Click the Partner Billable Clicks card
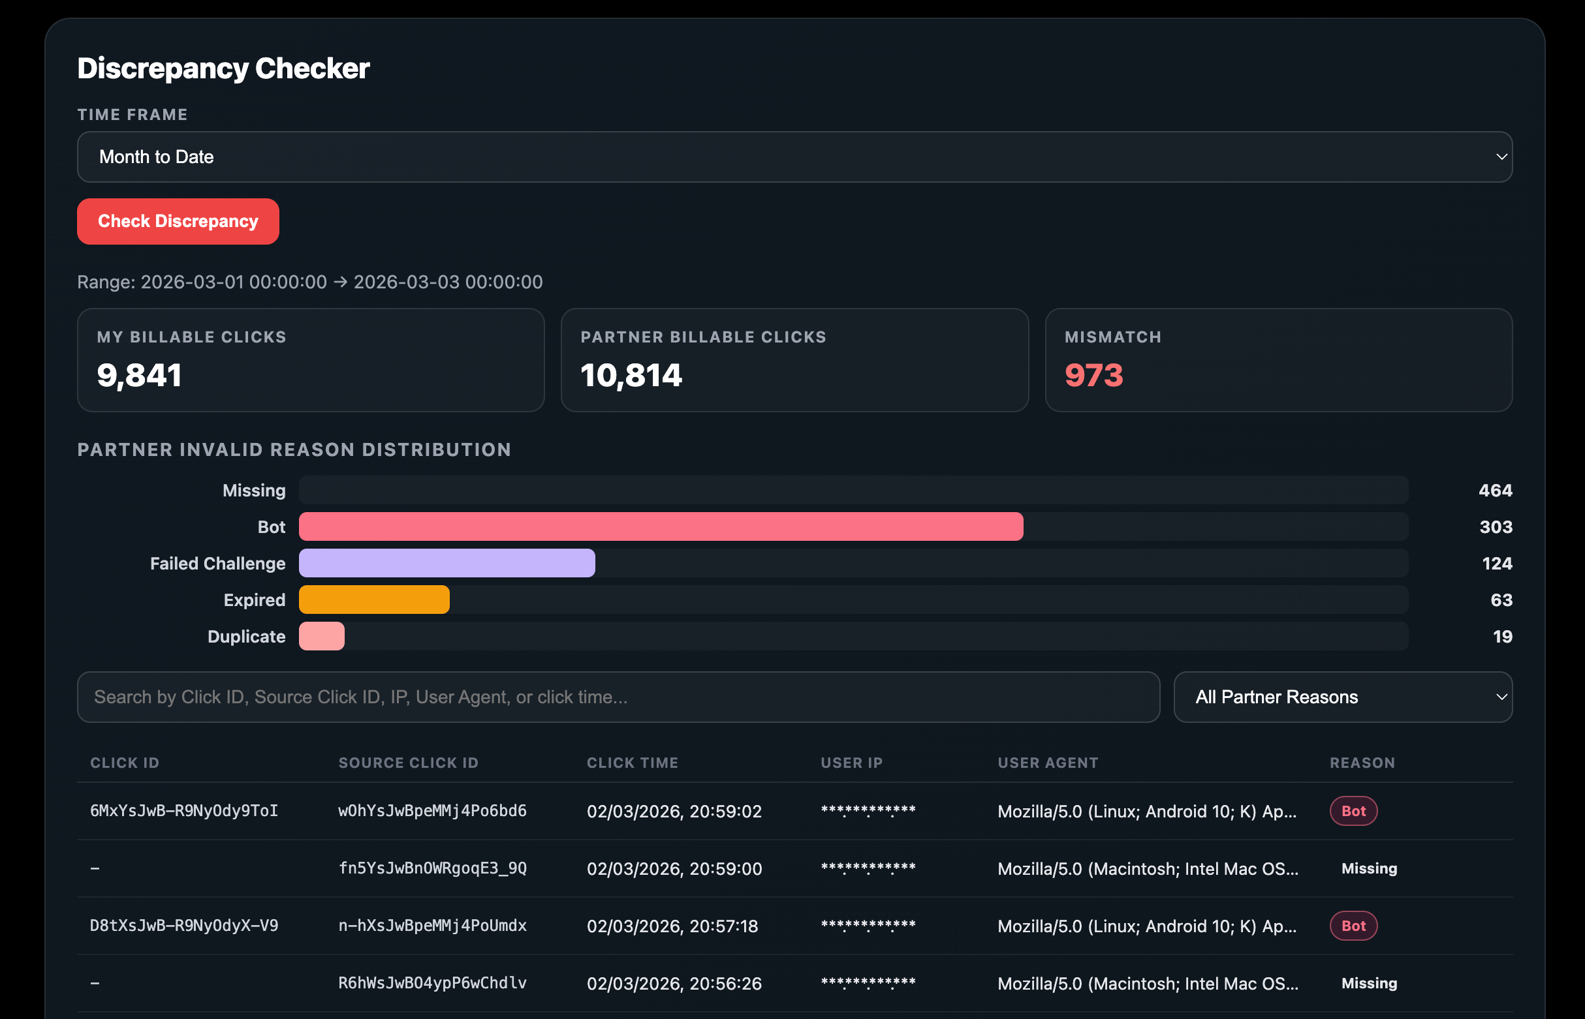This screenshot has height=1019, width=1585. (794, 361)
